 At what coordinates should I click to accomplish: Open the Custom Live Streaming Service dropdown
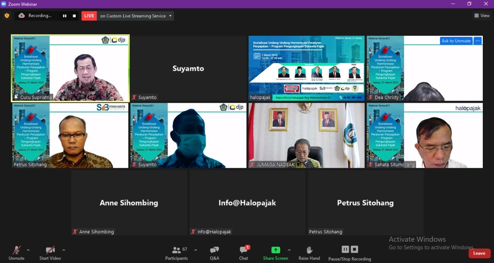170,16
